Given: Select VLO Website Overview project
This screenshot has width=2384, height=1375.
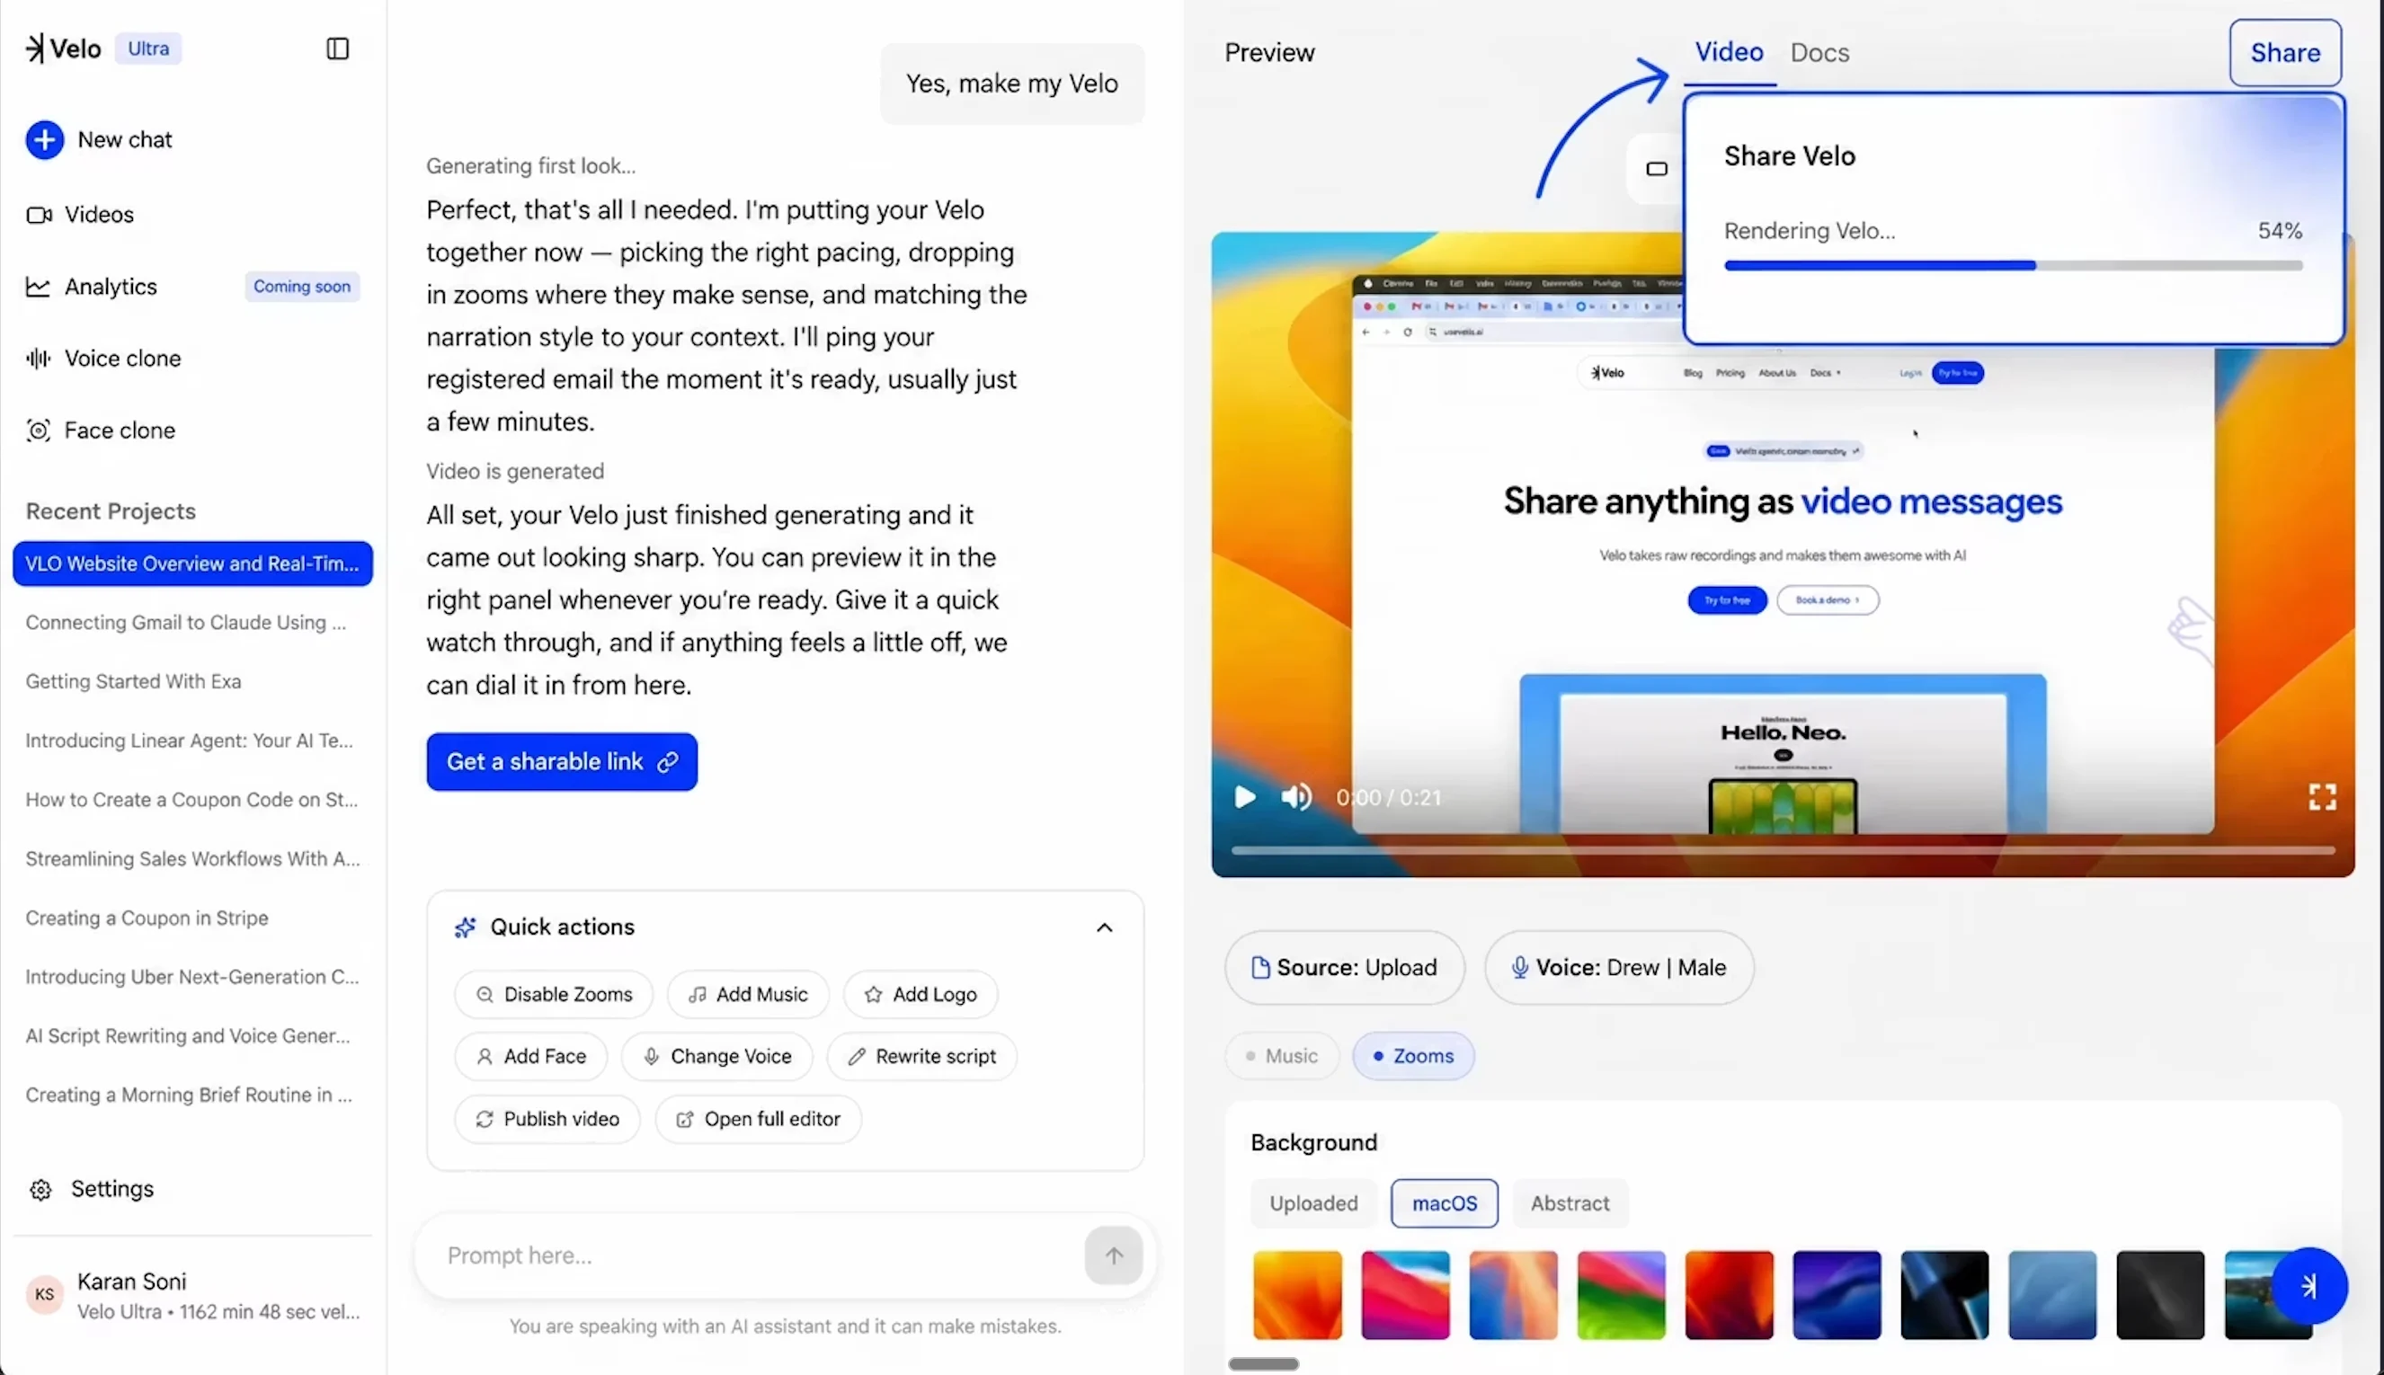Looking at the screenshot, I should click(192, 563).
